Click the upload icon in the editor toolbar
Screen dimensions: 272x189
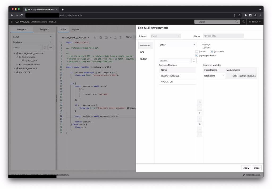pyautogui.click(x=115, y=37)
